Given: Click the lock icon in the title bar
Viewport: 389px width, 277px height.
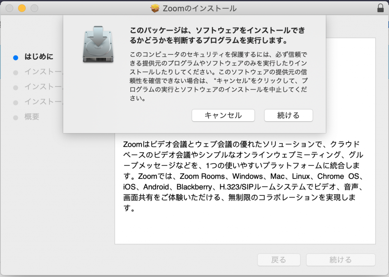Looking at the screenshot, I should coord(380,8).
